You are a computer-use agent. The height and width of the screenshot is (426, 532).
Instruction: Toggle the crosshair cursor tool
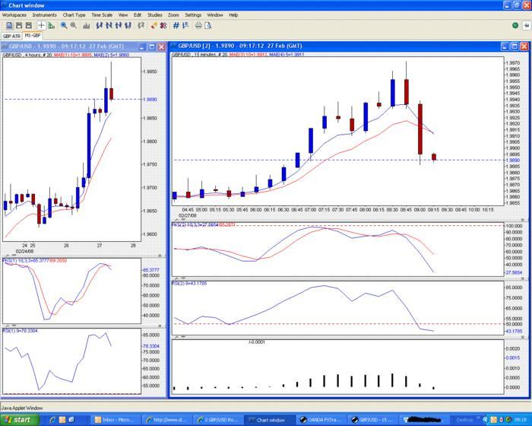point(41,25)
